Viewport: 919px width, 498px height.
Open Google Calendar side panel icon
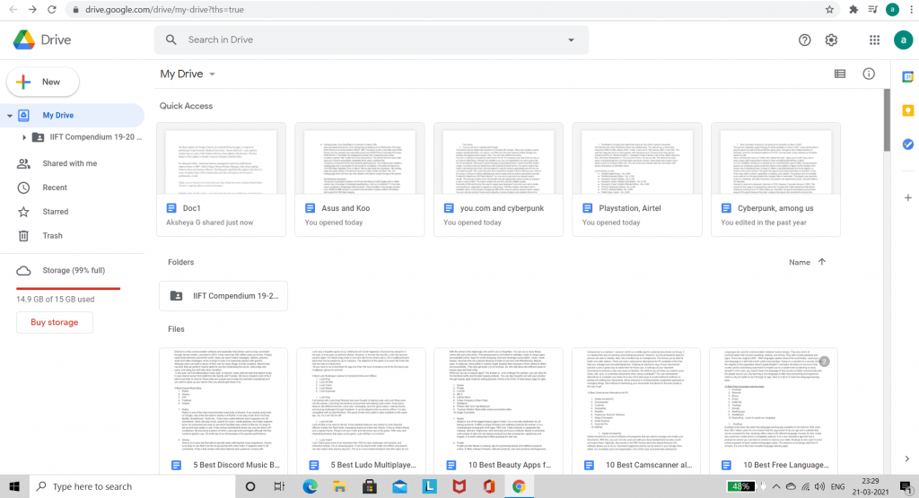click(x=907, y=77)
